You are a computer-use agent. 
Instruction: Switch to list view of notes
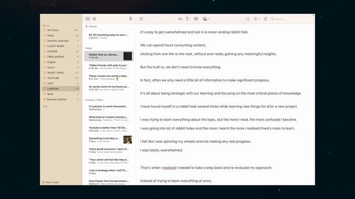coord(88,19)
